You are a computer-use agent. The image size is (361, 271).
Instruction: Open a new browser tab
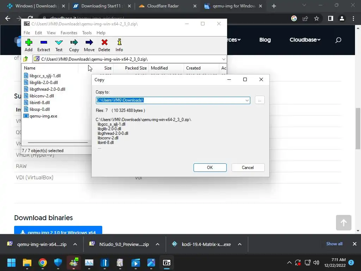pyautogui.click(x=274, y=6)
